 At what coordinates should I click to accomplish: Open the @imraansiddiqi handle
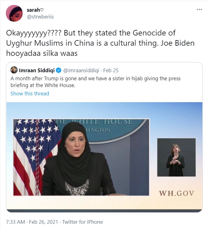click(81, 70)
